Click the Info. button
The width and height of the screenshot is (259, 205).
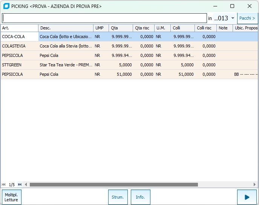(140, 197)
